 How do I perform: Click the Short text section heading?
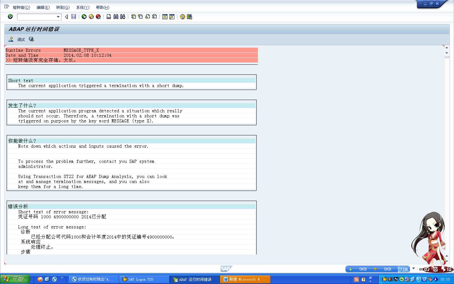(20, 80)
